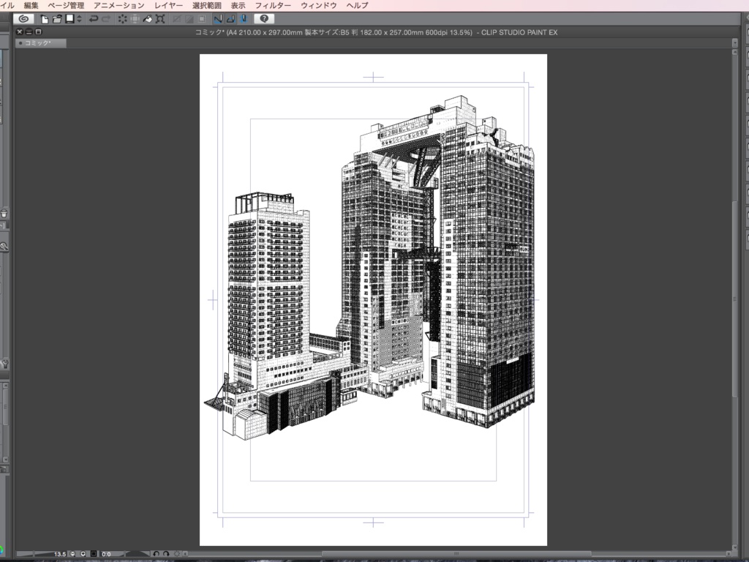Toggle Snap to Special Ruler

[x=230, y=18]
